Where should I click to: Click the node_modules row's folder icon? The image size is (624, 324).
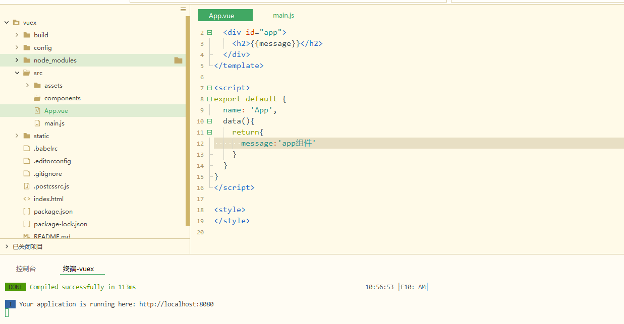coord(27,60)
